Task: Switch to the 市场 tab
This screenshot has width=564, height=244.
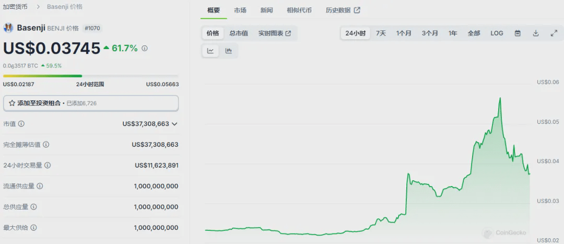Action: pos(240,10)
